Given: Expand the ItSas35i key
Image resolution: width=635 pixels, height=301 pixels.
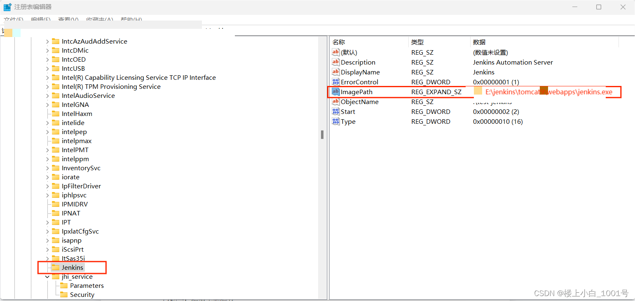Looking at the screenshot, I should [47, 258].
